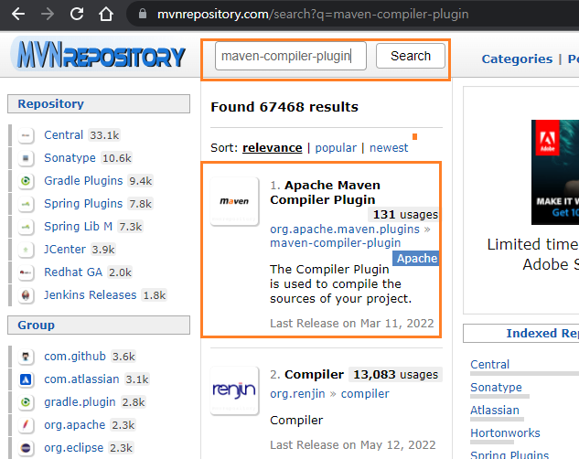Click the browser forward arrow

[x=48, y=14]
